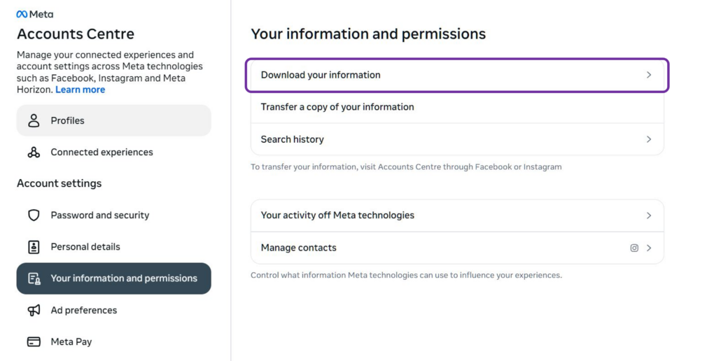
Task: Open the Learn more link
Action: click(x=80, y=90)
